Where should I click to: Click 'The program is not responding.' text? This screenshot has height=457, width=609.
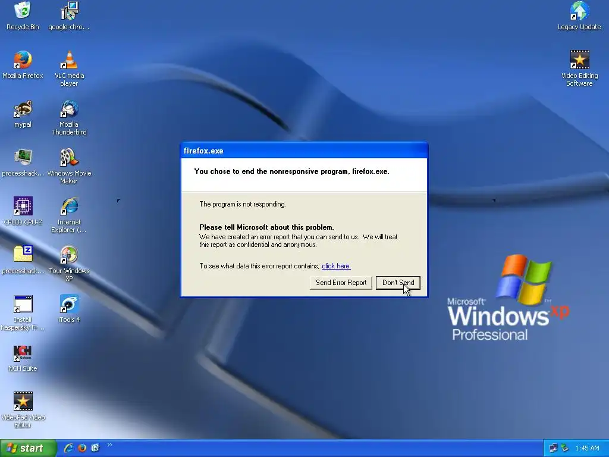[x=243, y=204]
